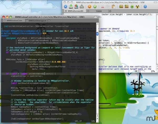Click the scroll up arrow in MMWindowController window

click(x=97, y=116)
